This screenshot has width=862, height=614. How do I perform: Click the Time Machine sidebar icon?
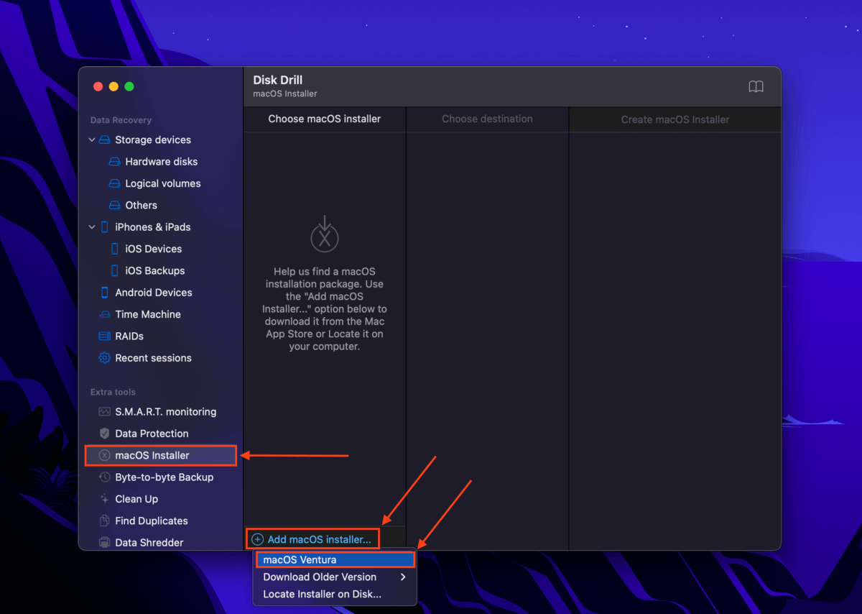[x=105, y=314]
